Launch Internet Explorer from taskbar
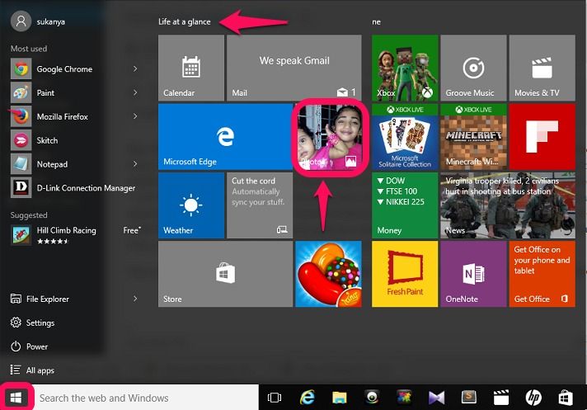 click(x=308, y=398)
